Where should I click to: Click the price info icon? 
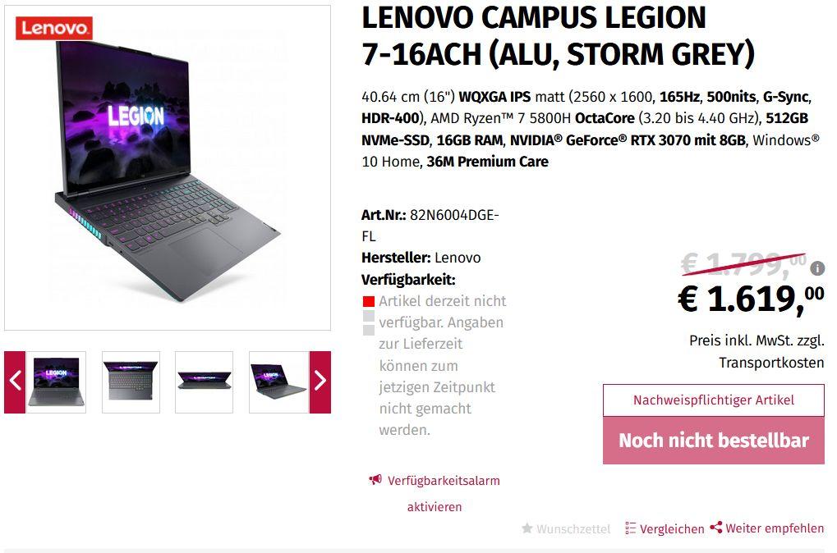pos(816,267)
